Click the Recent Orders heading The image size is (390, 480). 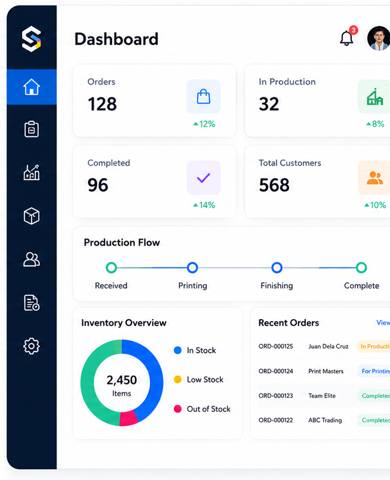click(x=288, y=323)
